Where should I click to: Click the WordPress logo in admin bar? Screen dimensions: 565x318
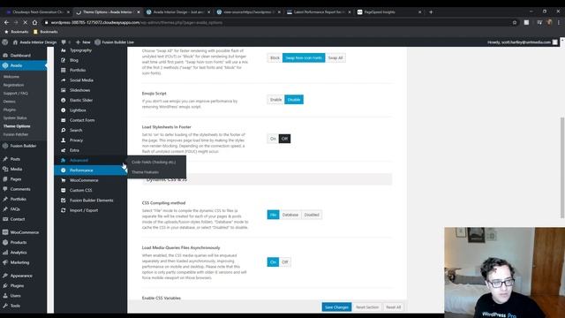click(x=5, y=42)
